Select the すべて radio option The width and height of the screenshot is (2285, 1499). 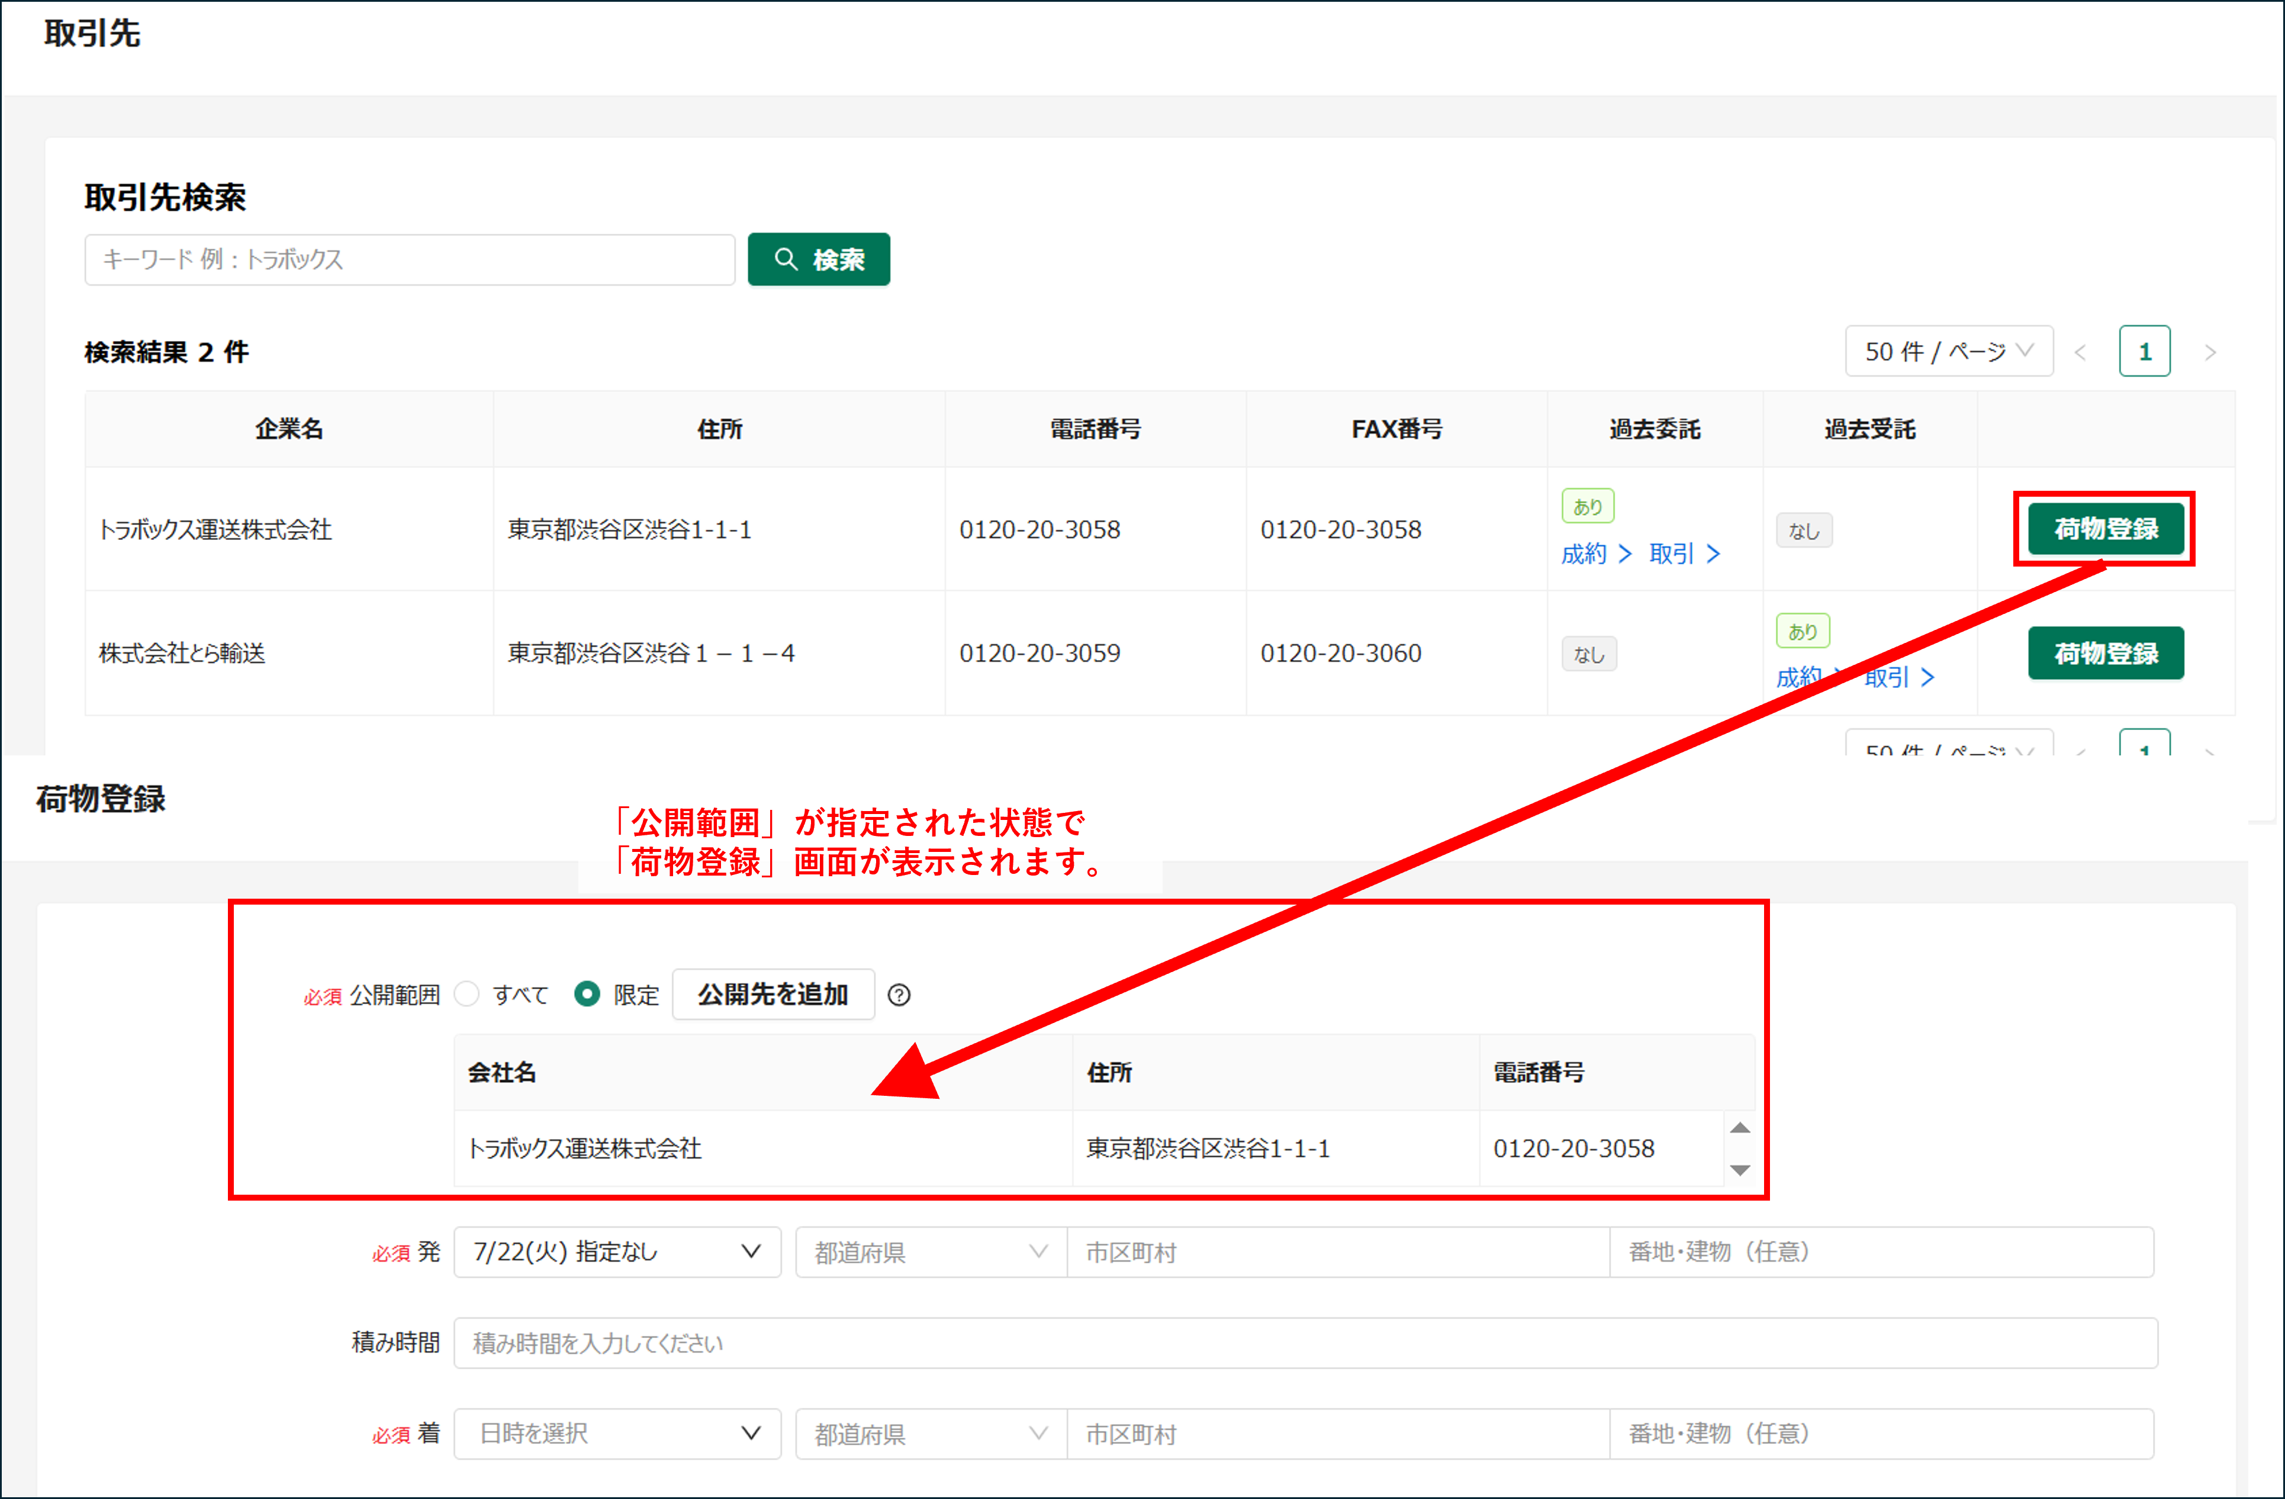pos(466,994)
